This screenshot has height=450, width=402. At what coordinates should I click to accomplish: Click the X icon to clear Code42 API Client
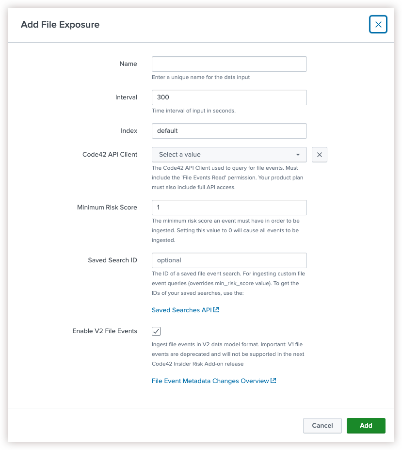(x=319, y=154)
